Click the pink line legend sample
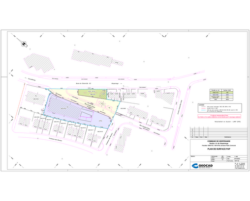 tap(203, 108)
